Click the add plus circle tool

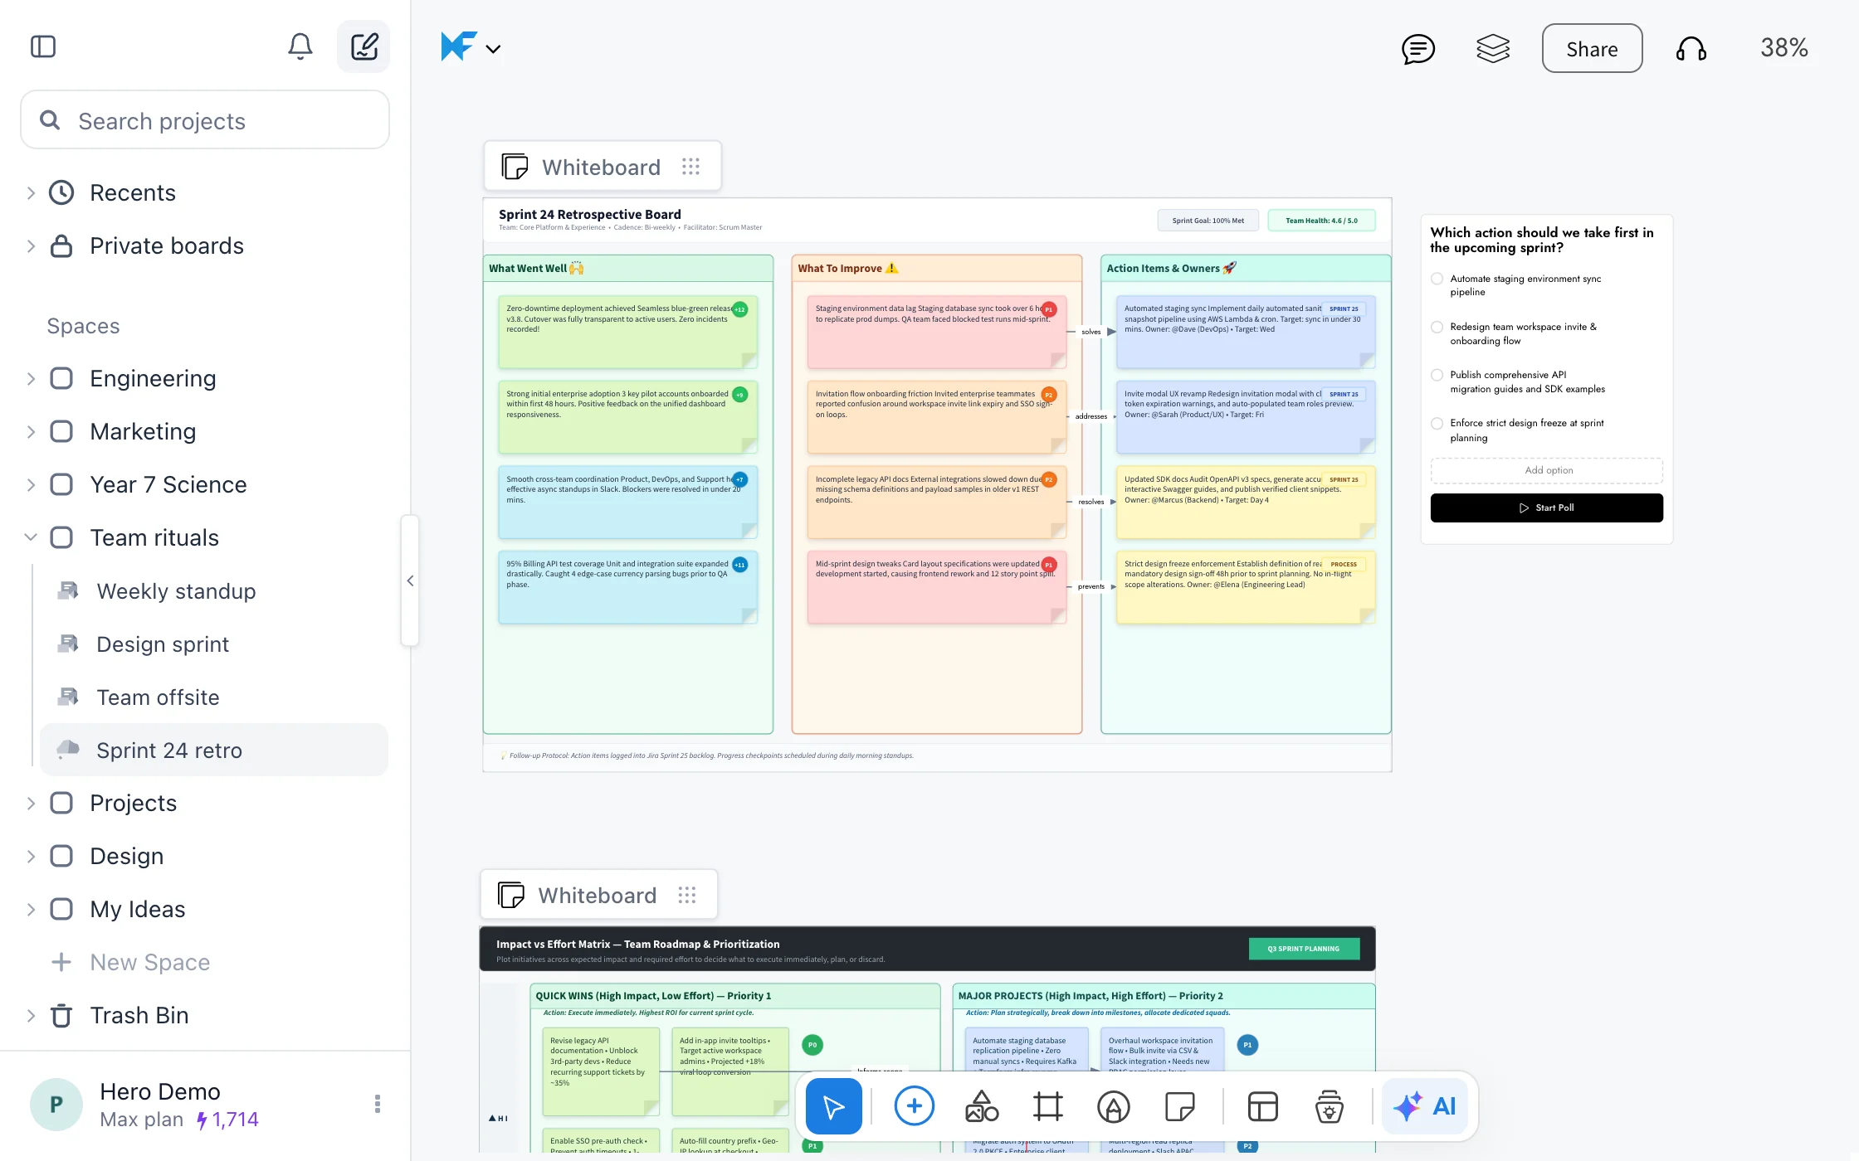914,1106
